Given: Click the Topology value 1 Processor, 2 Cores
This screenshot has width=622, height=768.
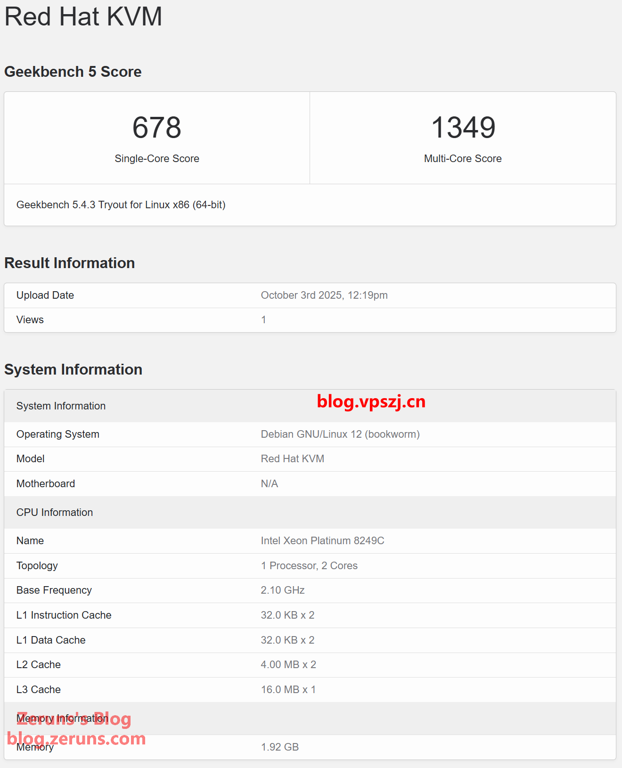Looking at the screenshot, I should [309, 566].
